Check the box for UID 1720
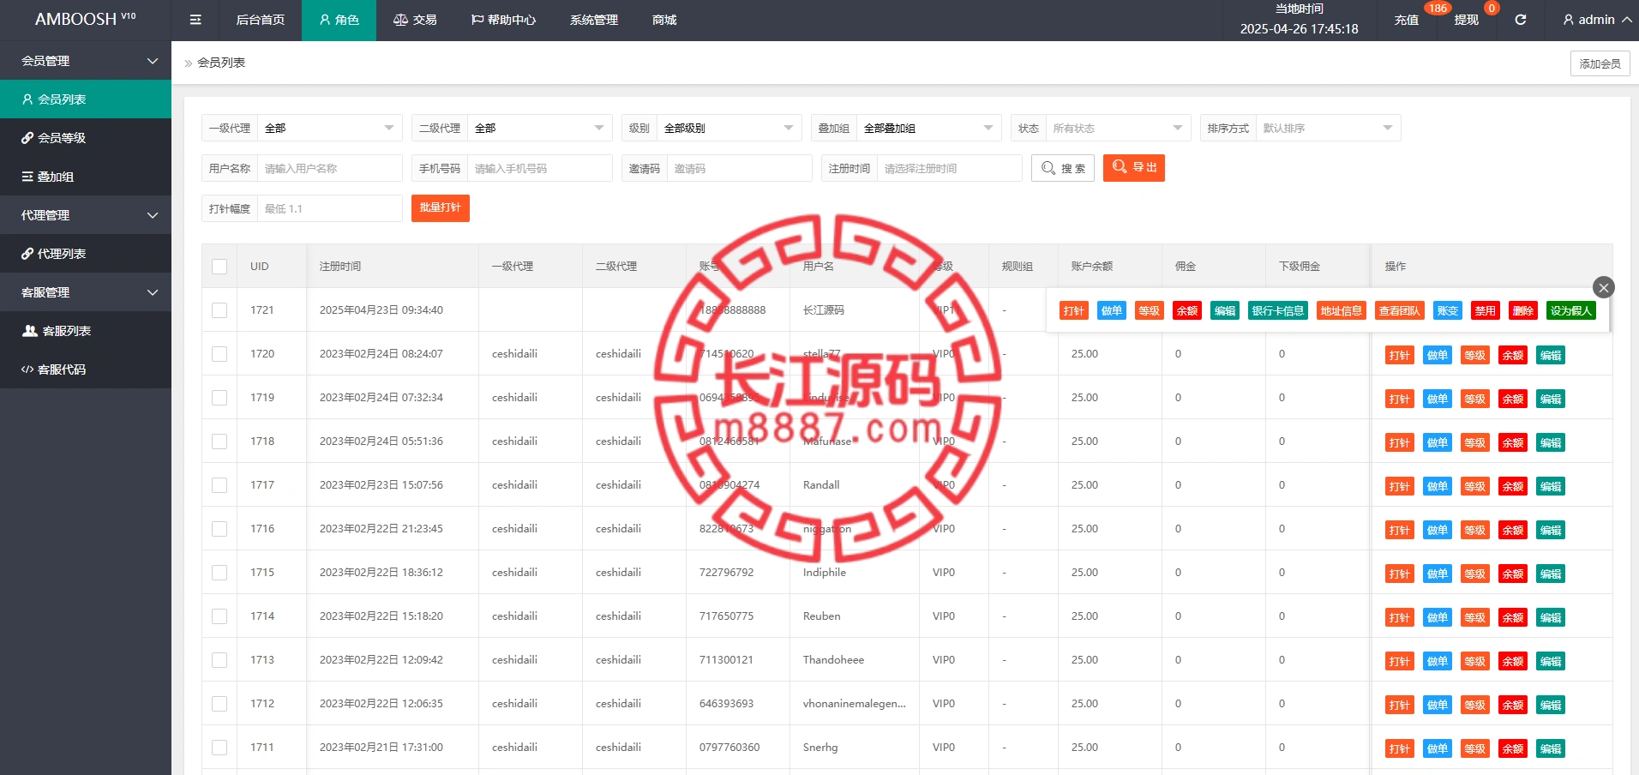 [219, 354]
